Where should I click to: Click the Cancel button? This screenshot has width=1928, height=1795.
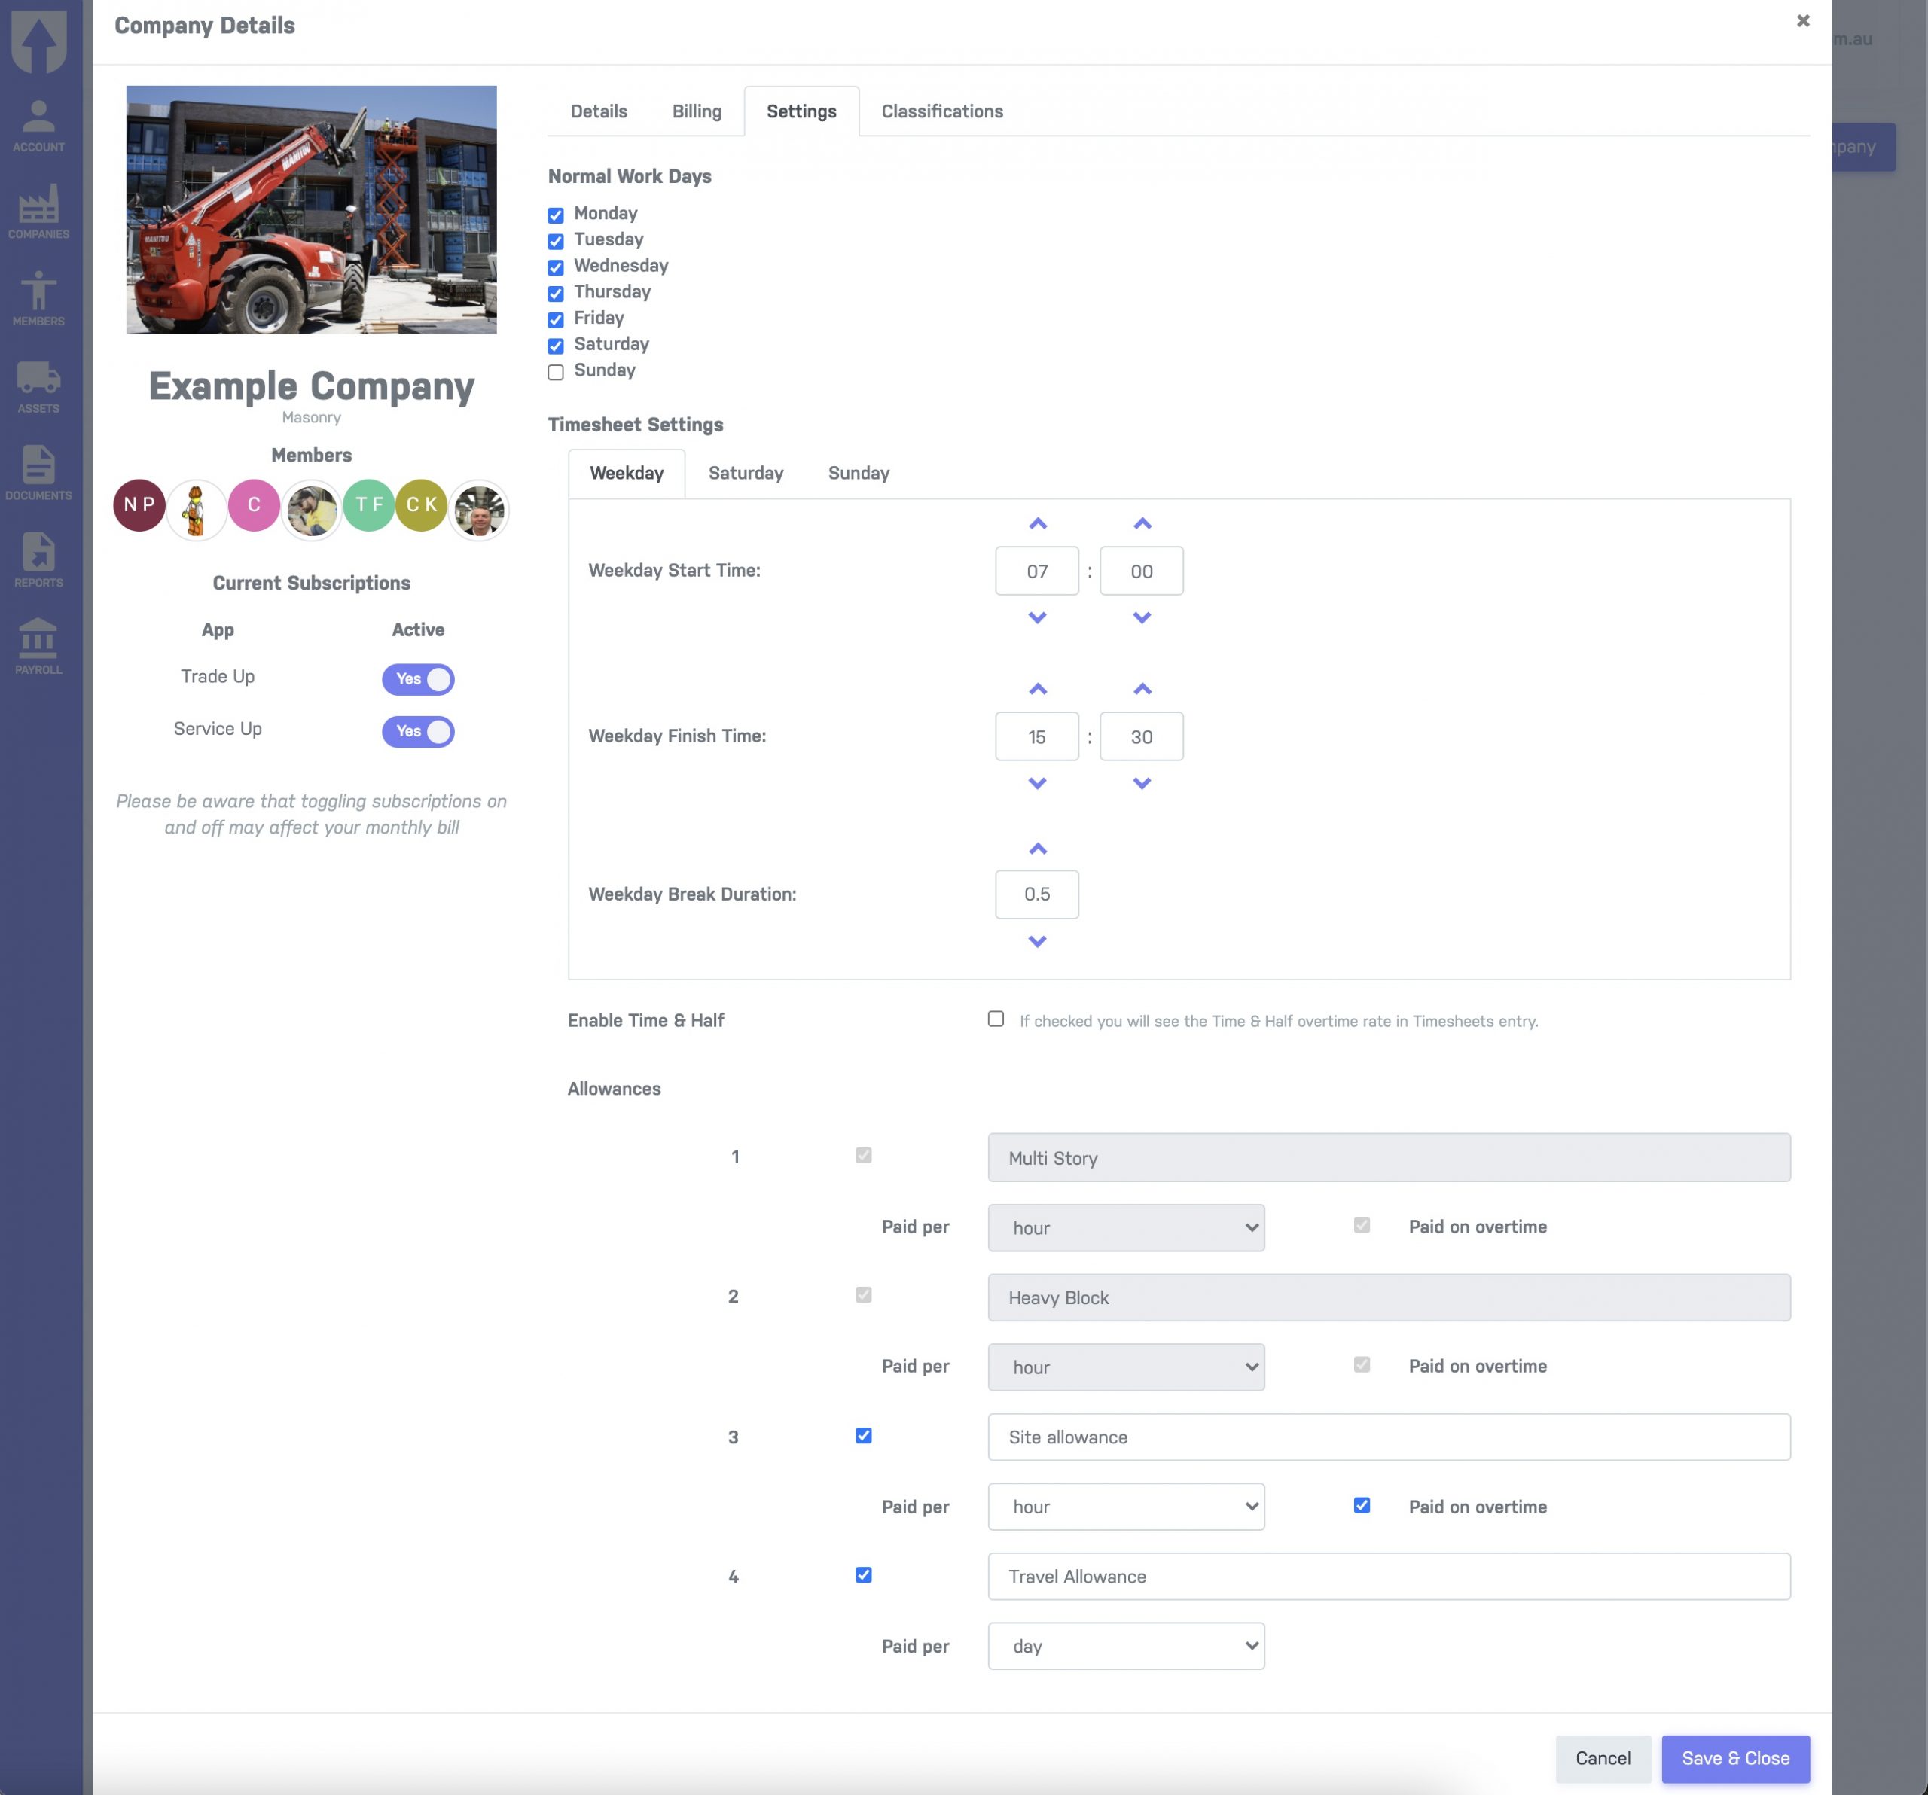(1602, 1758)
